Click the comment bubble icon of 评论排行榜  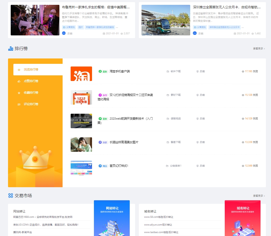19,104
